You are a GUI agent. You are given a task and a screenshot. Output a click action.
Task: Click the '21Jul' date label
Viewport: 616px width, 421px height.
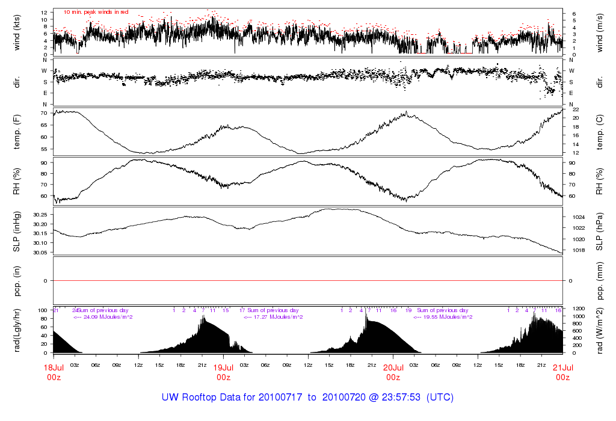point(563,368)
